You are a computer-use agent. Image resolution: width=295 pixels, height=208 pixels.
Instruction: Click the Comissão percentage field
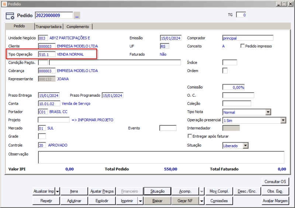point(233,87)
